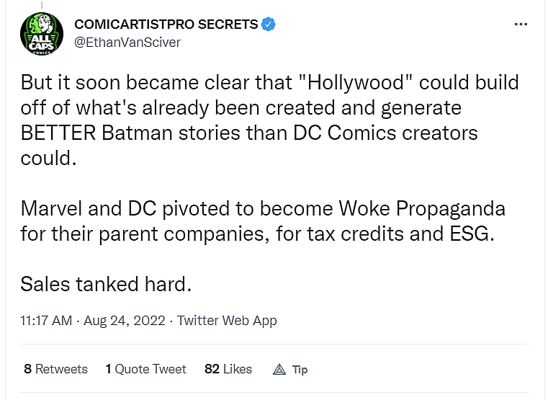This screenshot has height=400, width=548.
Task: Click the Aug 24, 2022 date
Action: click(125, 321)
